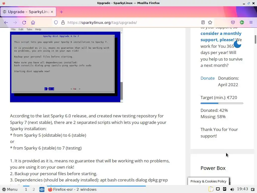Click the forward navigation arrow
This screenshot has width=257, height=193.
point(15,22)
